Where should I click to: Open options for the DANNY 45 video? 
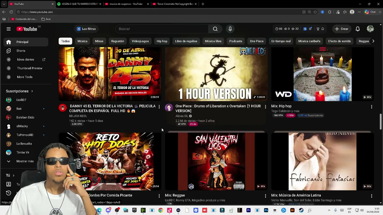click(159, 107)
